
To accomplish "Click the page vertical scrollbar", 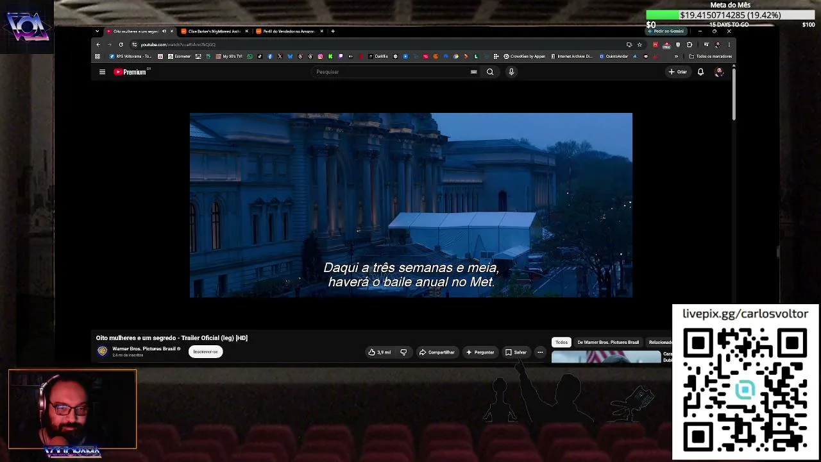I will tap(734, 93).
